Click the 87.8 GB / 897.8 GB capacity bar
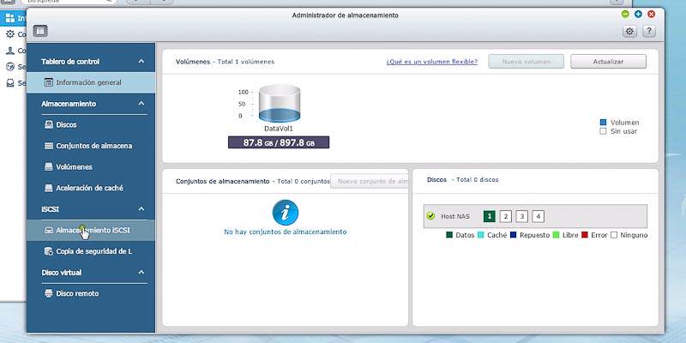Image resolution: width=686 pixels, height=343 pixels. (x=279, y=142)
